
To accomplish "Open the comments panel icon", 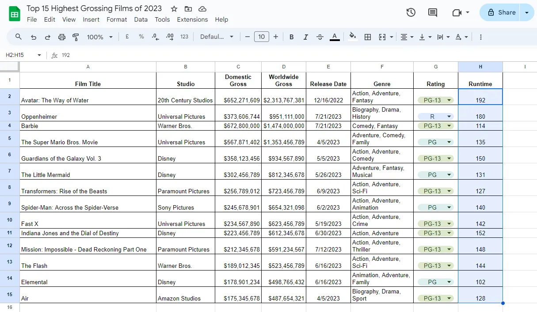I will click(x=433, y=12).
